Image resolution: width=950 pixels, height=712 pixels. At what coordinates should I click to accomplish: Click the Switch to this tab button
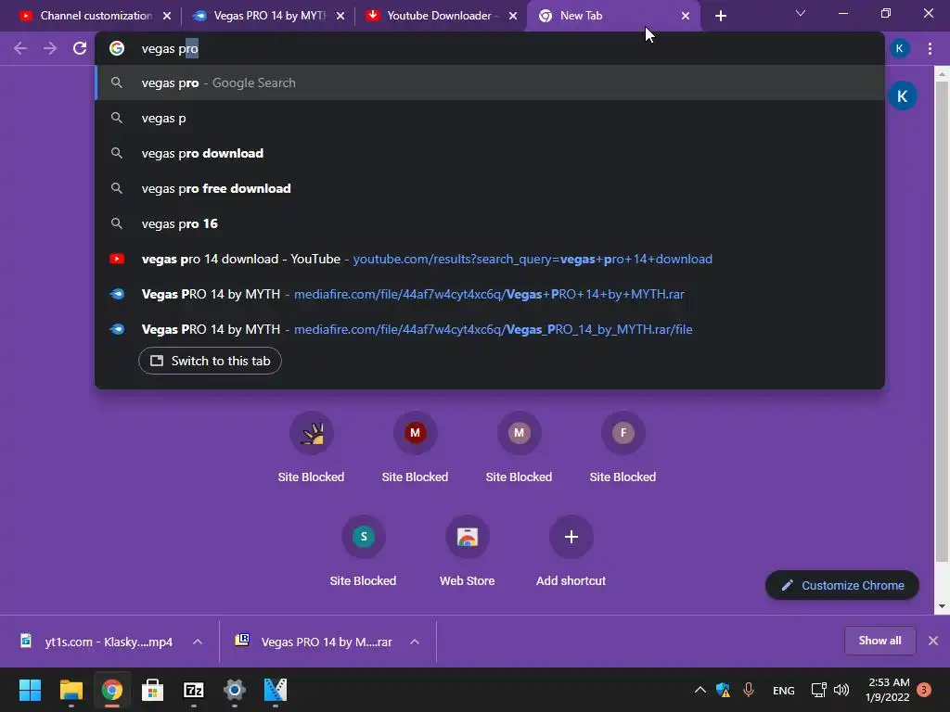(x=210, y=361)
